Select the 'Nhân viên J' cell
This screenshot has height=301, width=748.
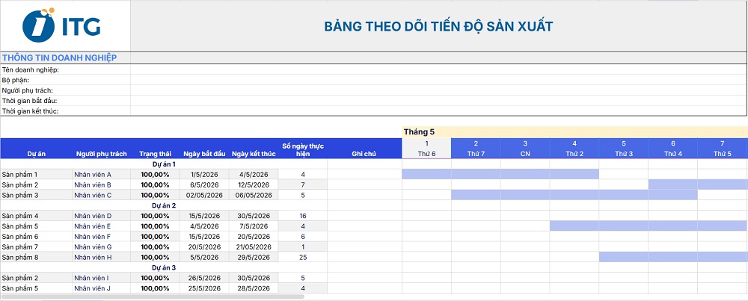point(102,288)
